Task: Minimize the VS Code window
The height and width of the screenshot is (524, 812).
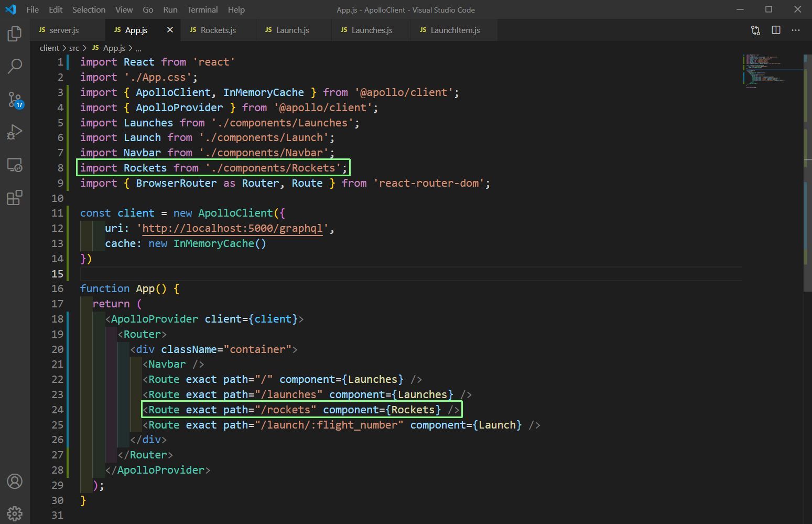Action: tap(740, 9)
